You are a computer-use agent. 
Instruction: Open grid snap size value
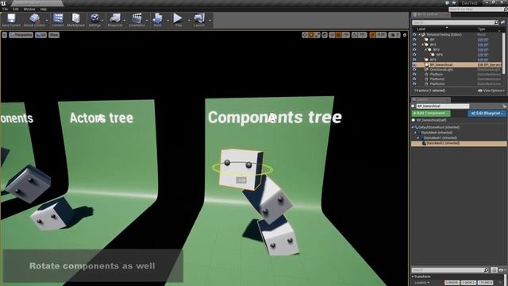(346, 35)
